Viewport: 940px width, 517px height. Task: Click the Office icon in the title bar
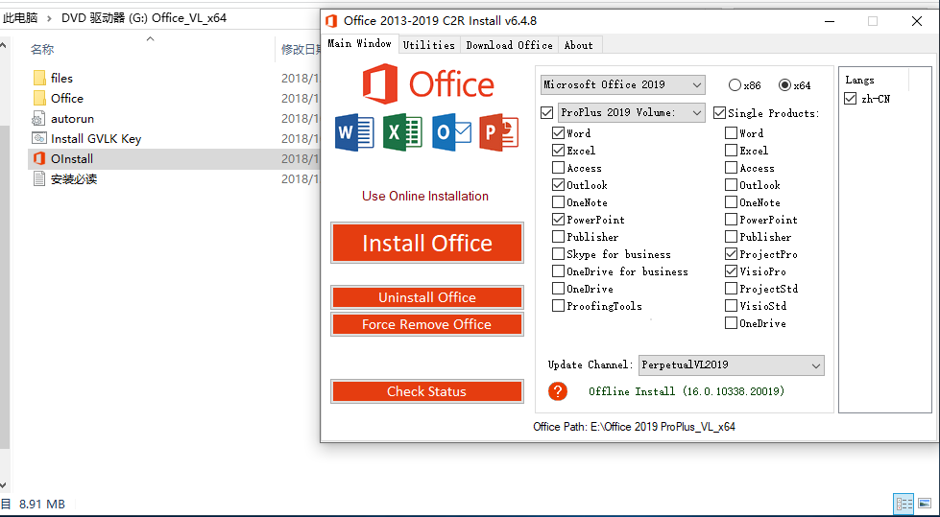331,20
